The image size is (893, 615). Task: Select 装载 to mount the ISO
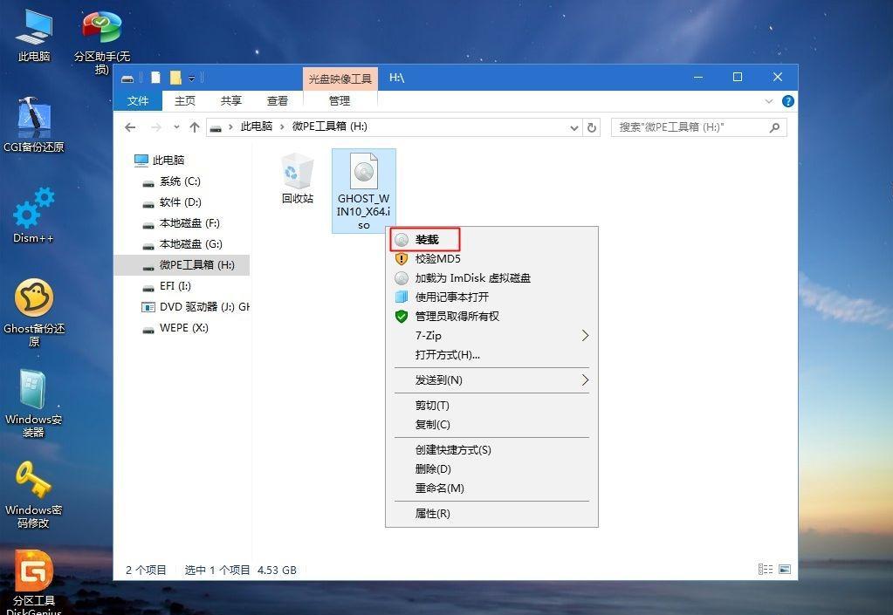(x=428, y=239)
